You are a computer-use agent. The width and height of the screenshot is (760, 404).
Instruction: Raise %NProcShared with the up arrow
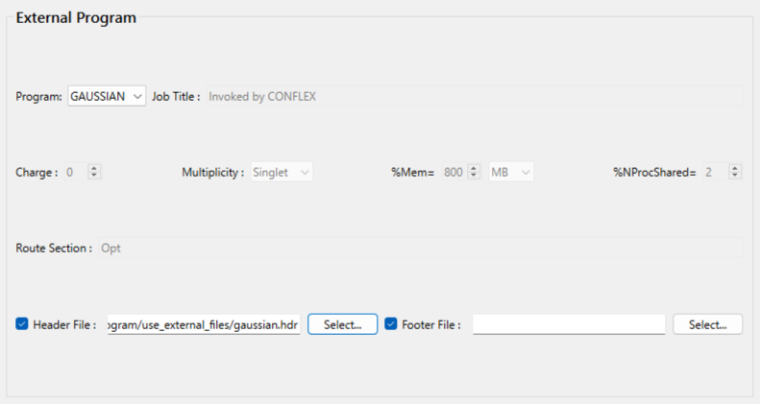(734, 168)
